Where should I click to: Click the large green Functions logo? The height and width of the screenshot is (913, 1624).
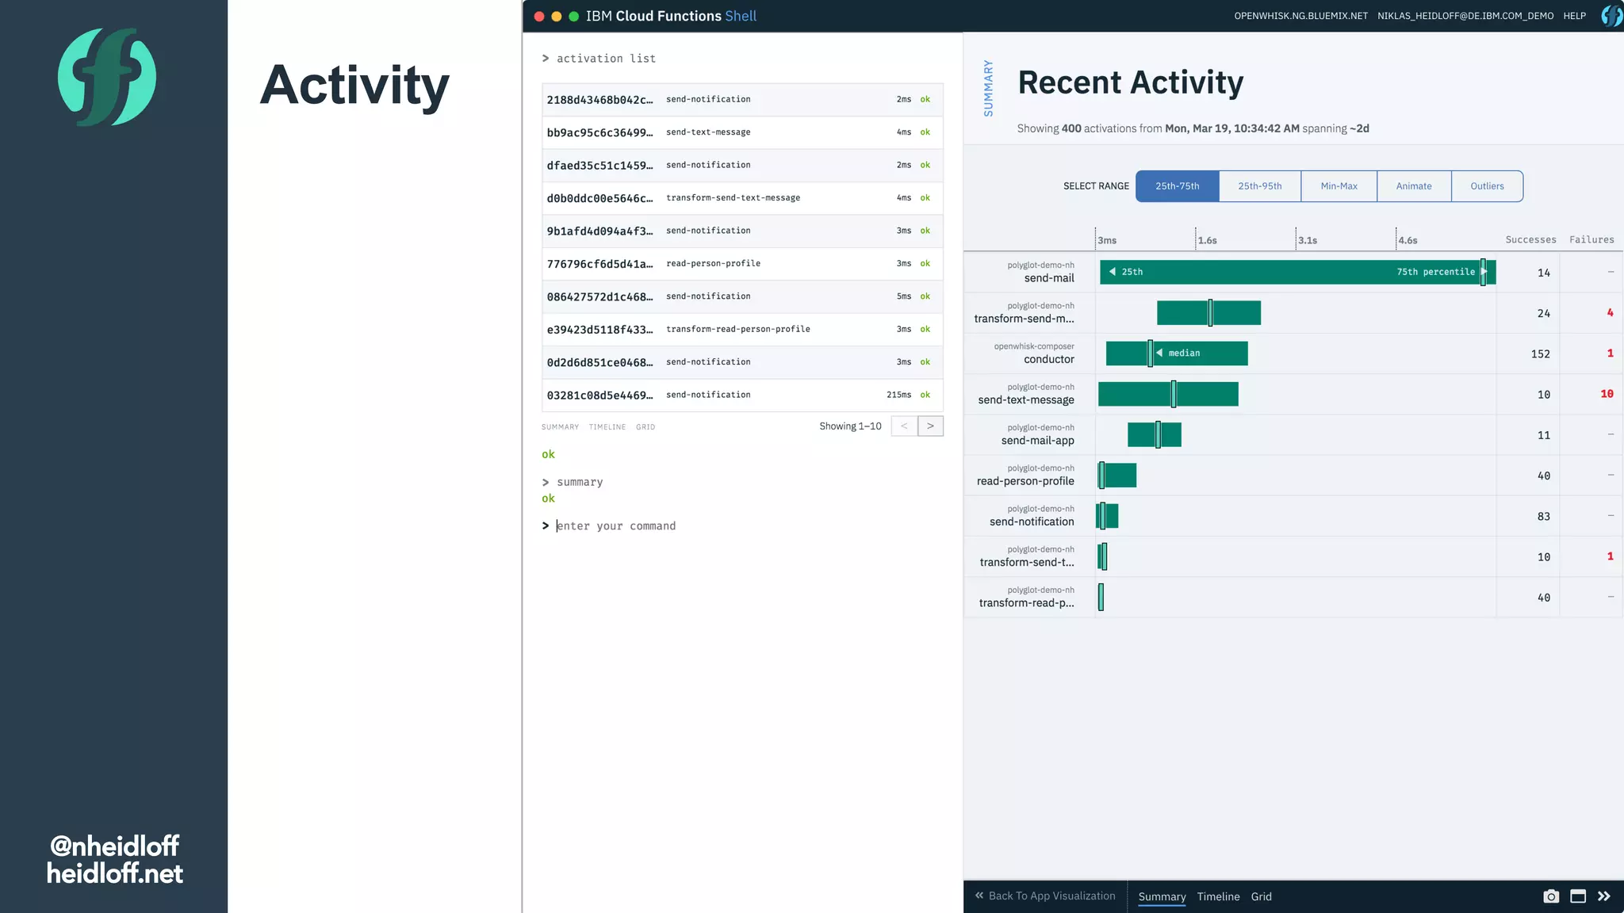pos(107,77)
